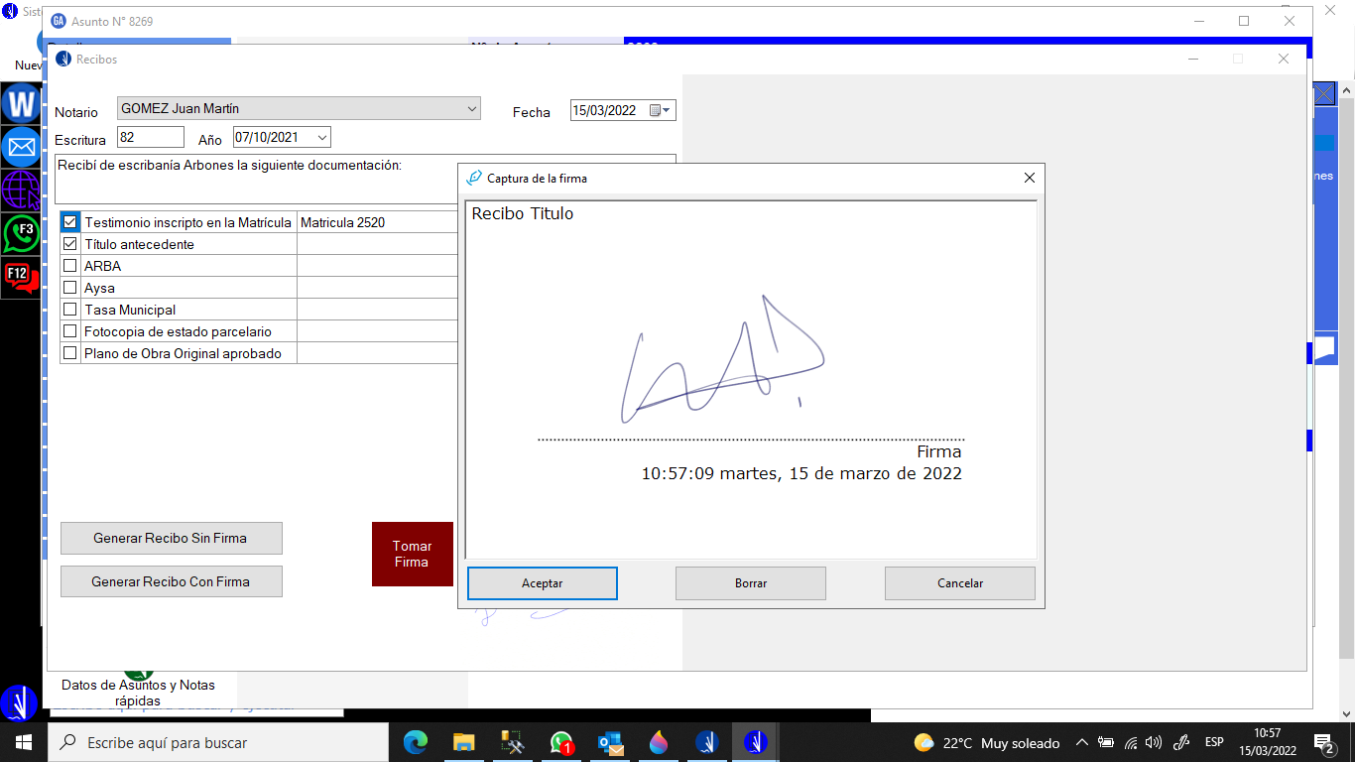Click Borrar to clear the signature
Screen dimensions: 1355x762
point(750,583)
